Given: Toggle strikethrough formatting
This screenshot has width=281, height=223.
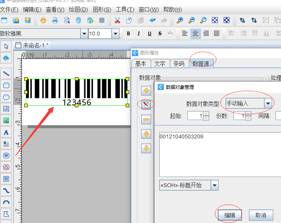Looking at the screenshot, I should pos(160,34).
